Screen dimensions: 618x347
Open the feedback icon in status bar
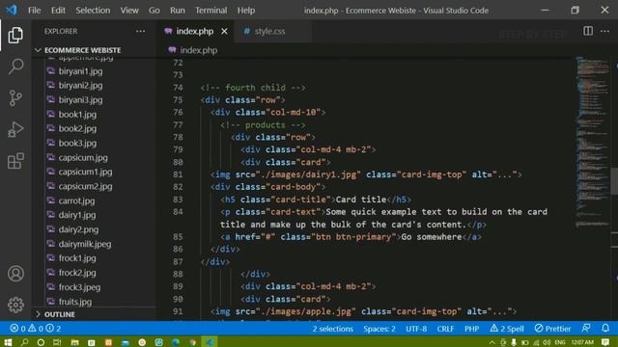coord(586,328)
